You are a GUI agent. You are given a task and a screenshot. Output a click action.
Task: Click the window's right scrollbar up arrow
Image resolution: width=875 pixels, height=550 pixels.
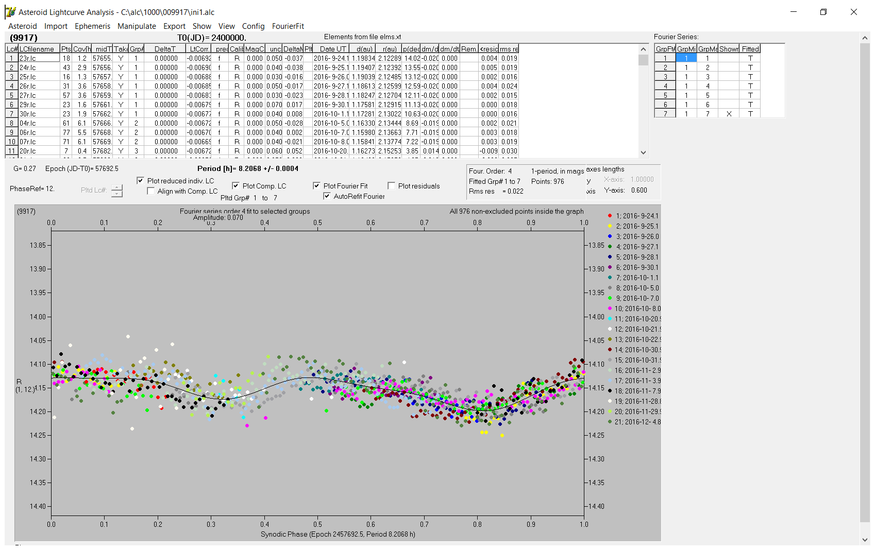865,38
